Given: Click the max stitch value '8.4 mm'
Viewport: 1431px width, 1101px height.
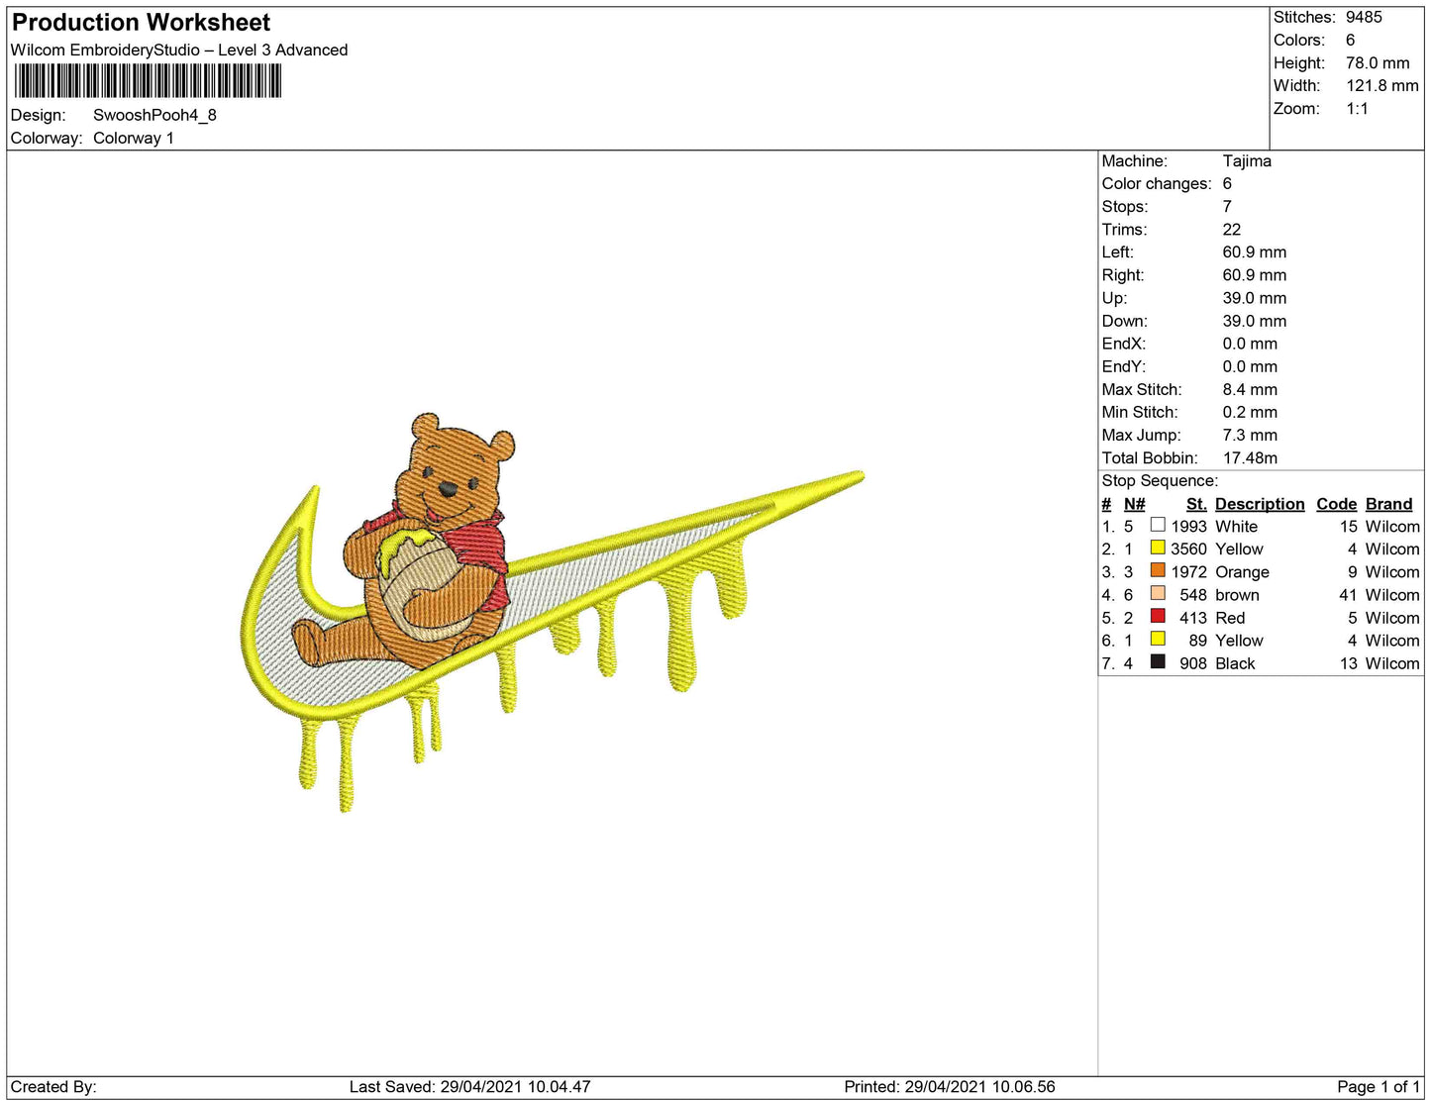Looking at the screenshot, I should click(x=1250, y=390).
